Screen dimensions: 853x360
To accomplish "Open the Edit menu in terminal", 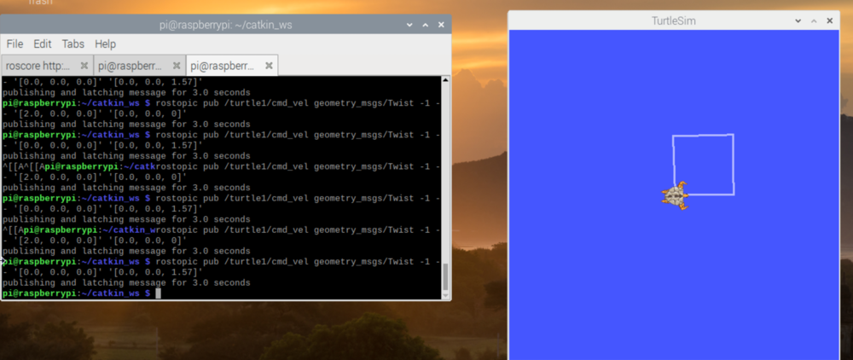I will click(x=43, y=44).
